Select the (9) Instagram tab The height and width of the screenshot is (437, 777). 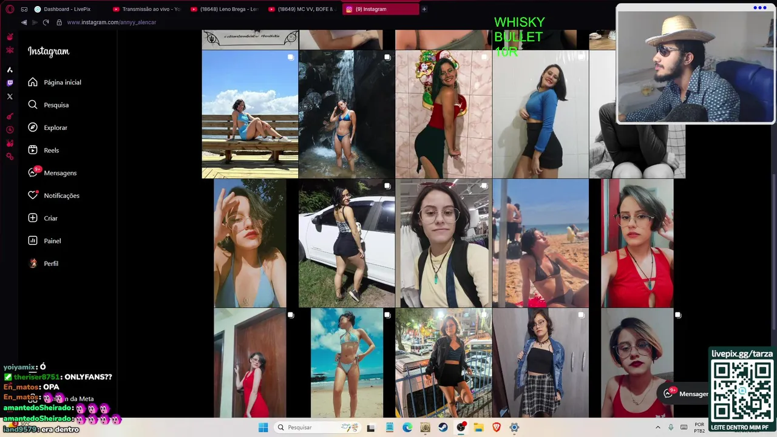(381, 9)
